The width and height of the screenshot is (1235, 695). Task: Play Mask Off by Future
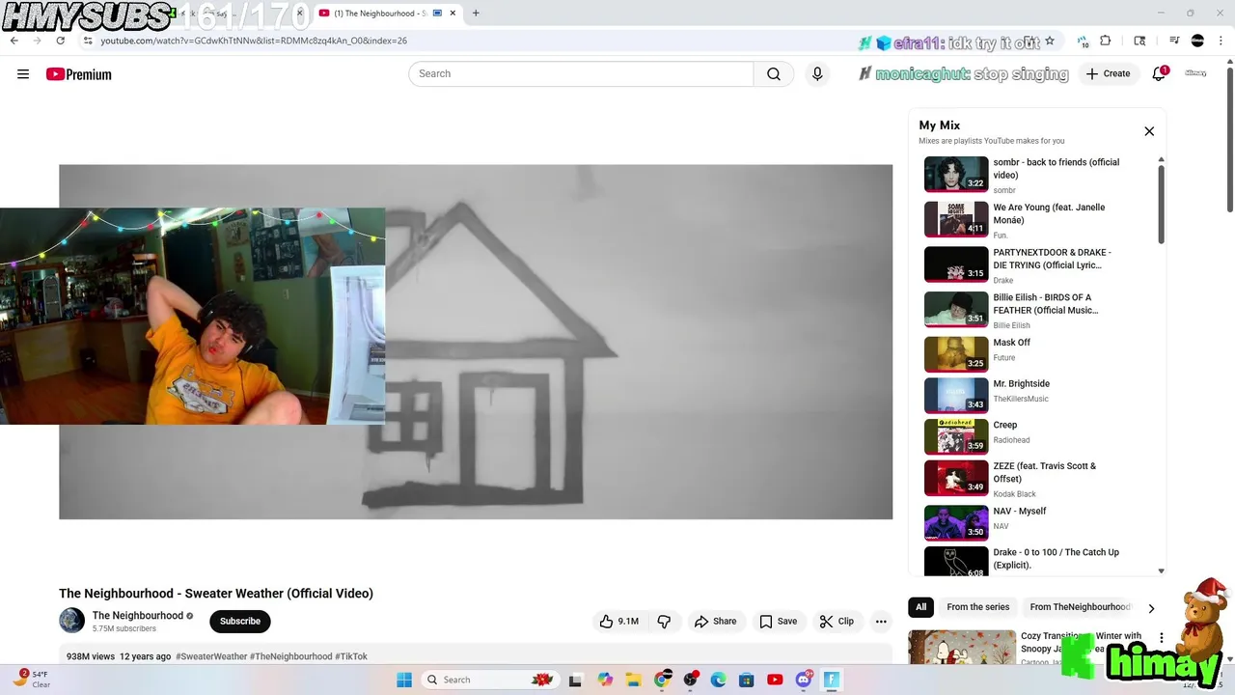tap(956, 354)
